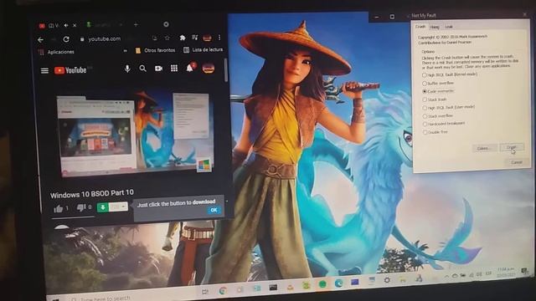Open a new Chrome tab
Screen dimensions: 536x301
[x=136, y=24]
